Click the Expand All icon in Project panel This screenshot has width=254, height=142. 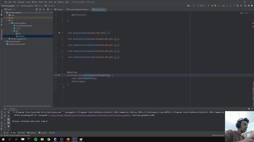click(40, 9)
